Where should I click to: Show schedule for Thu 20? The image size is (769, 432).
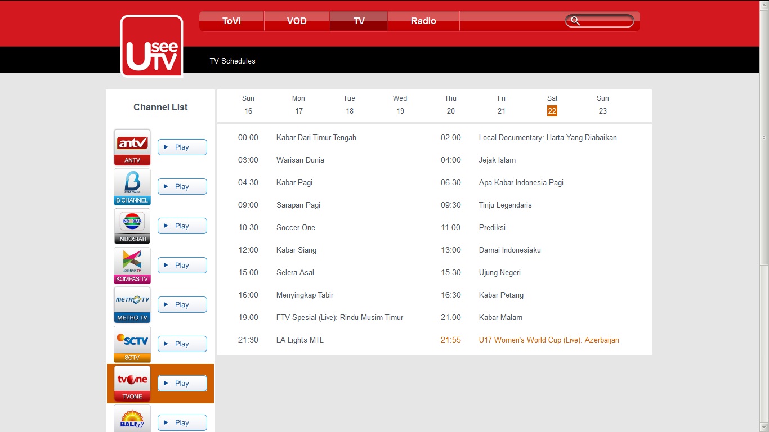point(451,105)
